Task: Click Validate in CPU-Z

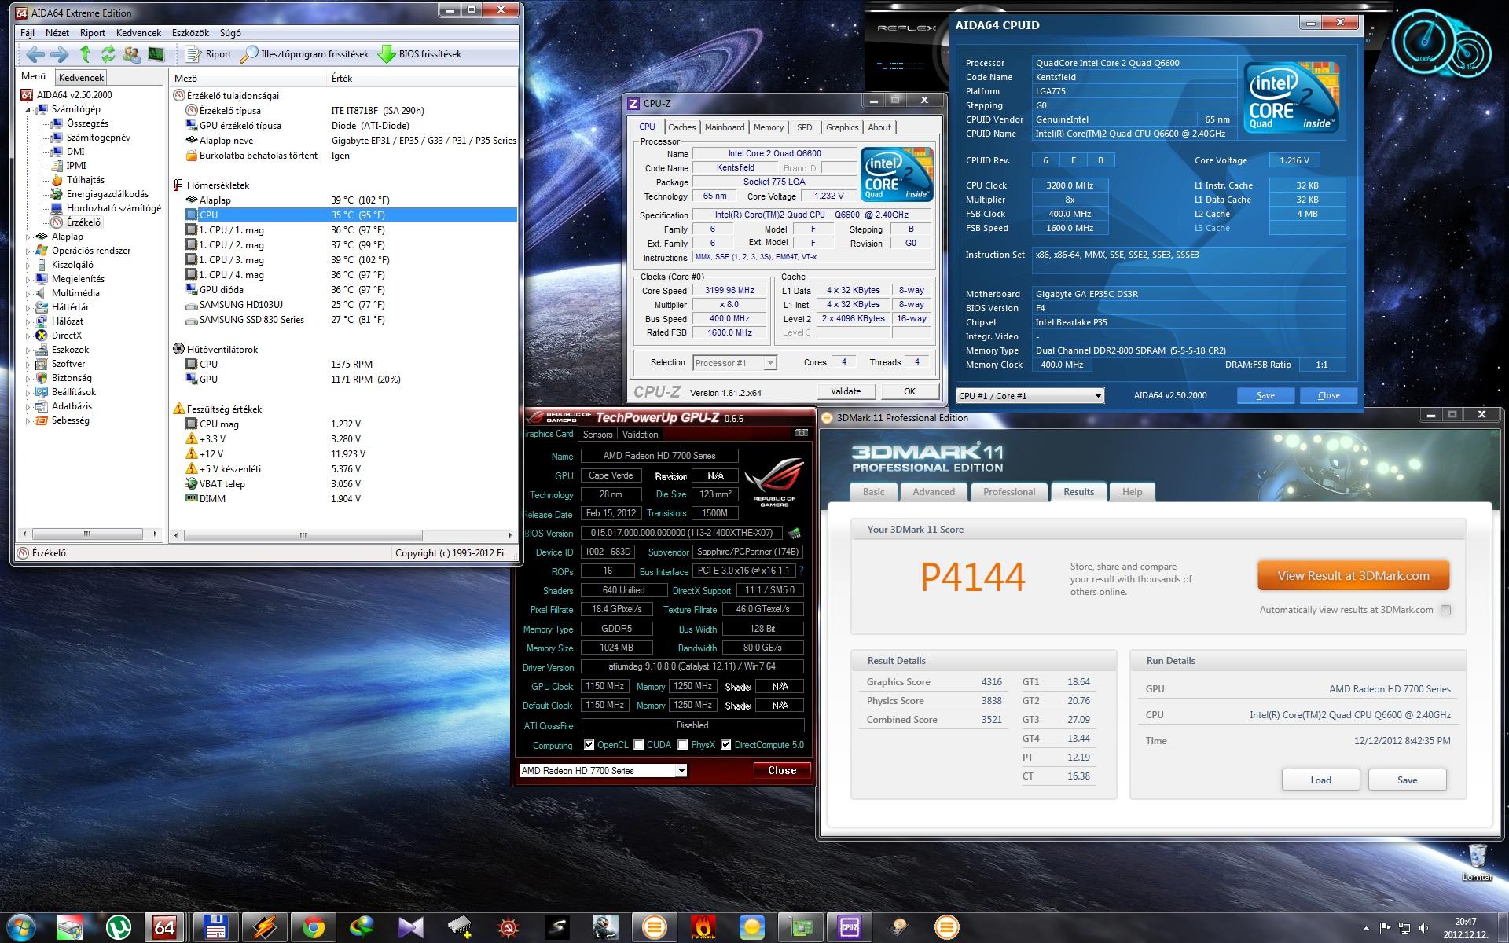Action: pos(846,391)
